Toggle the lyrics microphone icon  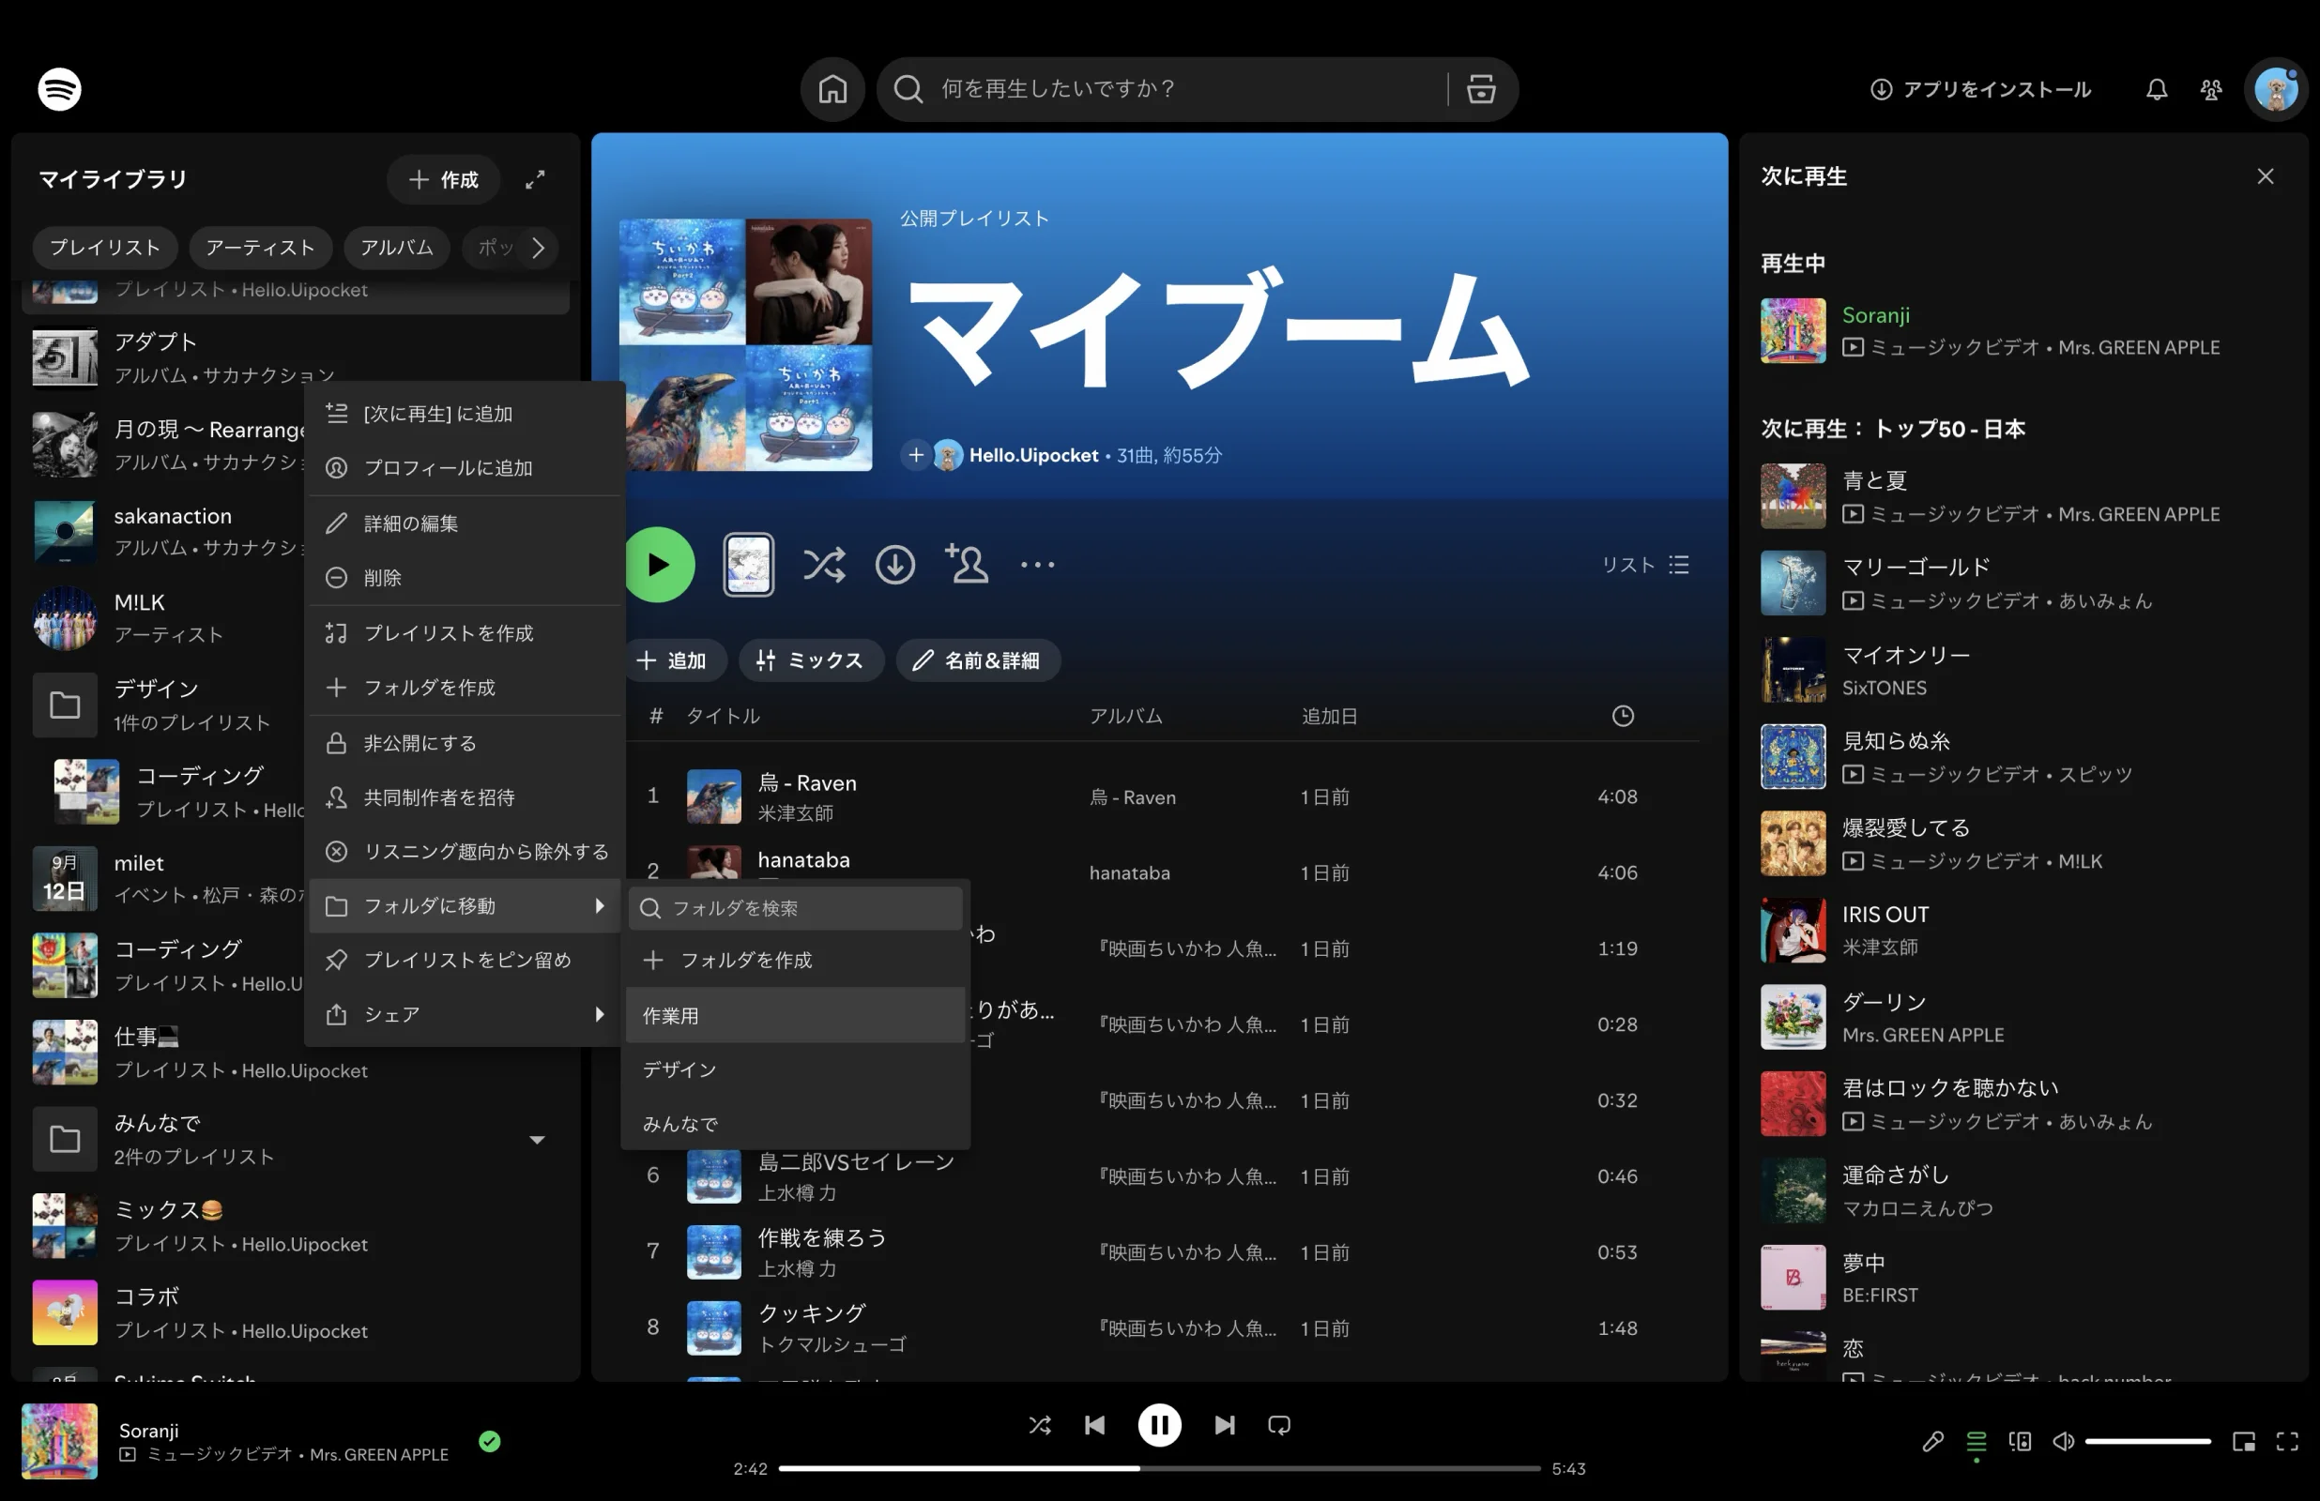point(1932,1441)
